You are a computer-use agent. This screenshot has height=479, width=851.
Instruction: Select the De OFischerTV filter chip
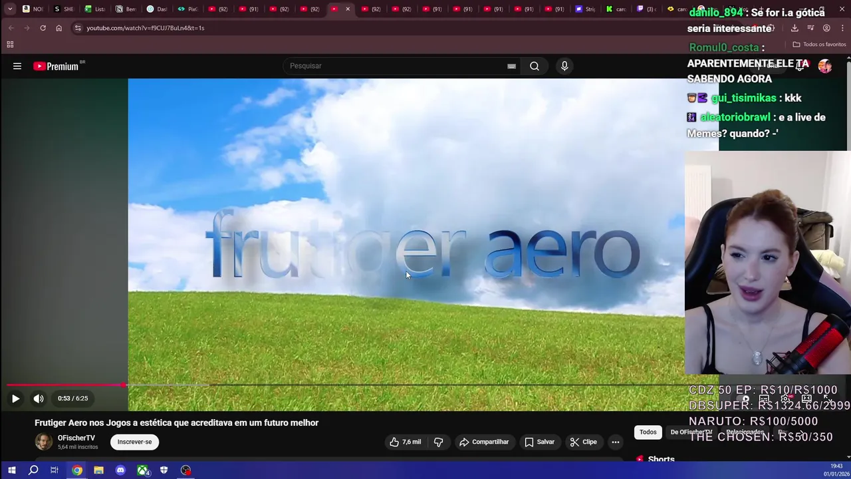pyautogui.click(x=691, y=432)
